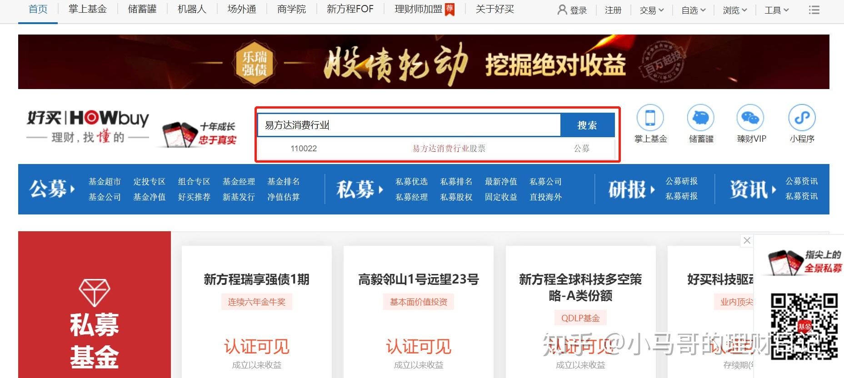844x378 pixels.
Task: Open the 基金排名 link
Action: click(284, 182)
